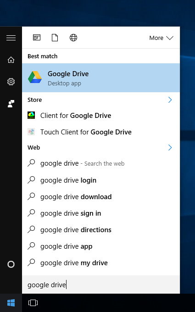Image resolution: width=195 pixels, height=312 pixels.
Task: Click the Cortana circle icon
Action: pos(11,264)
